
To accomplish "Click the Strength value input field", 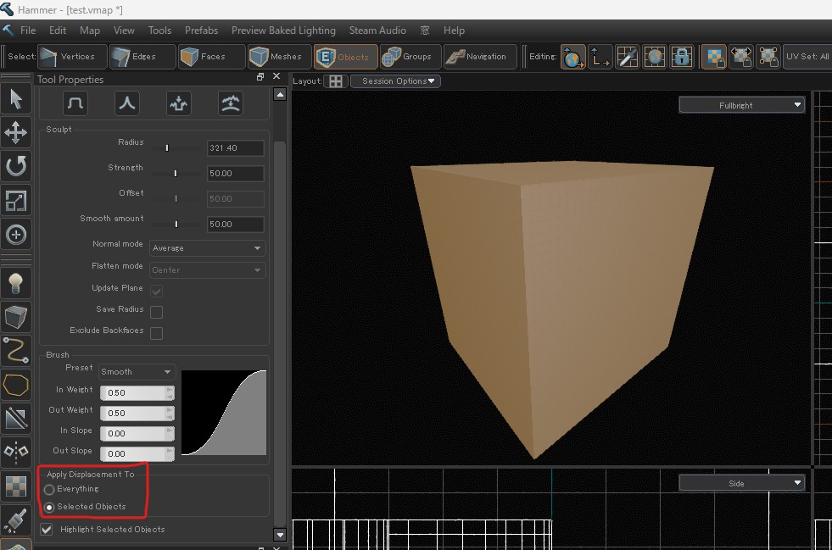I will pos(235,174).
